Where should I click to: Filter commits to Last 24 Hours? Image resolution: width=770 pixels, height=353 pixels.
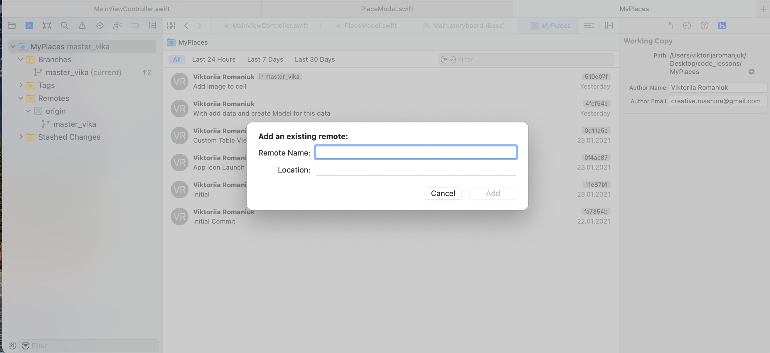point(214,59)
